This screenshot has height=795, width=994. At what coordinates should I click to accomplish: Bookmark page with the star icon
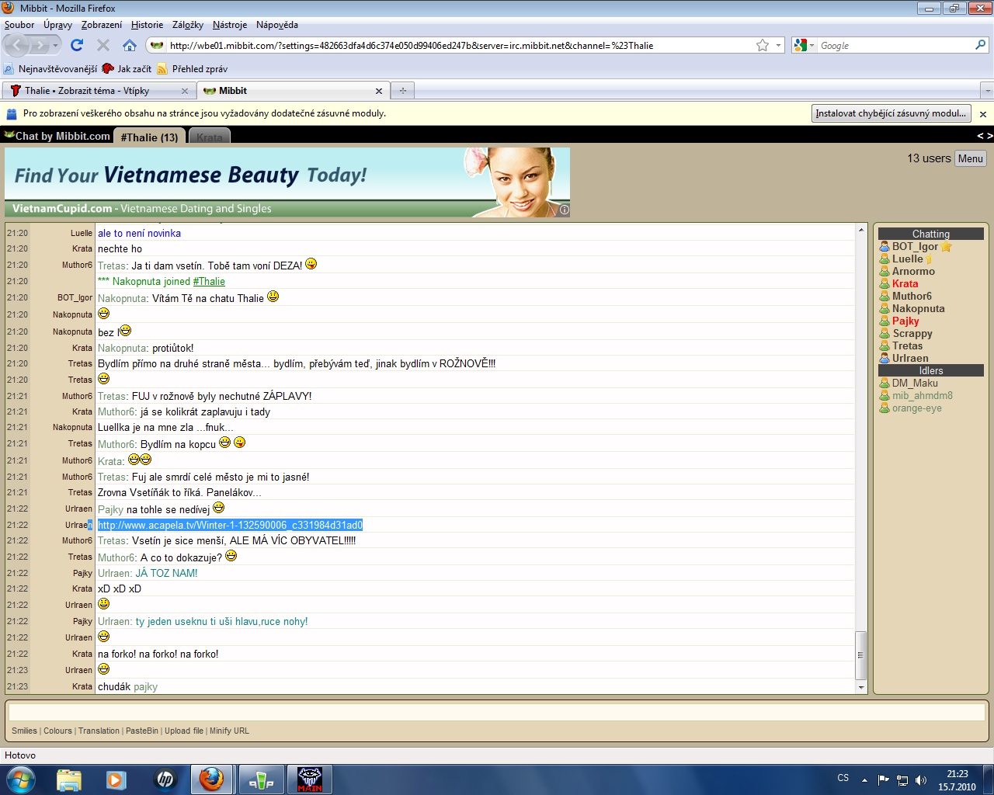763,45
